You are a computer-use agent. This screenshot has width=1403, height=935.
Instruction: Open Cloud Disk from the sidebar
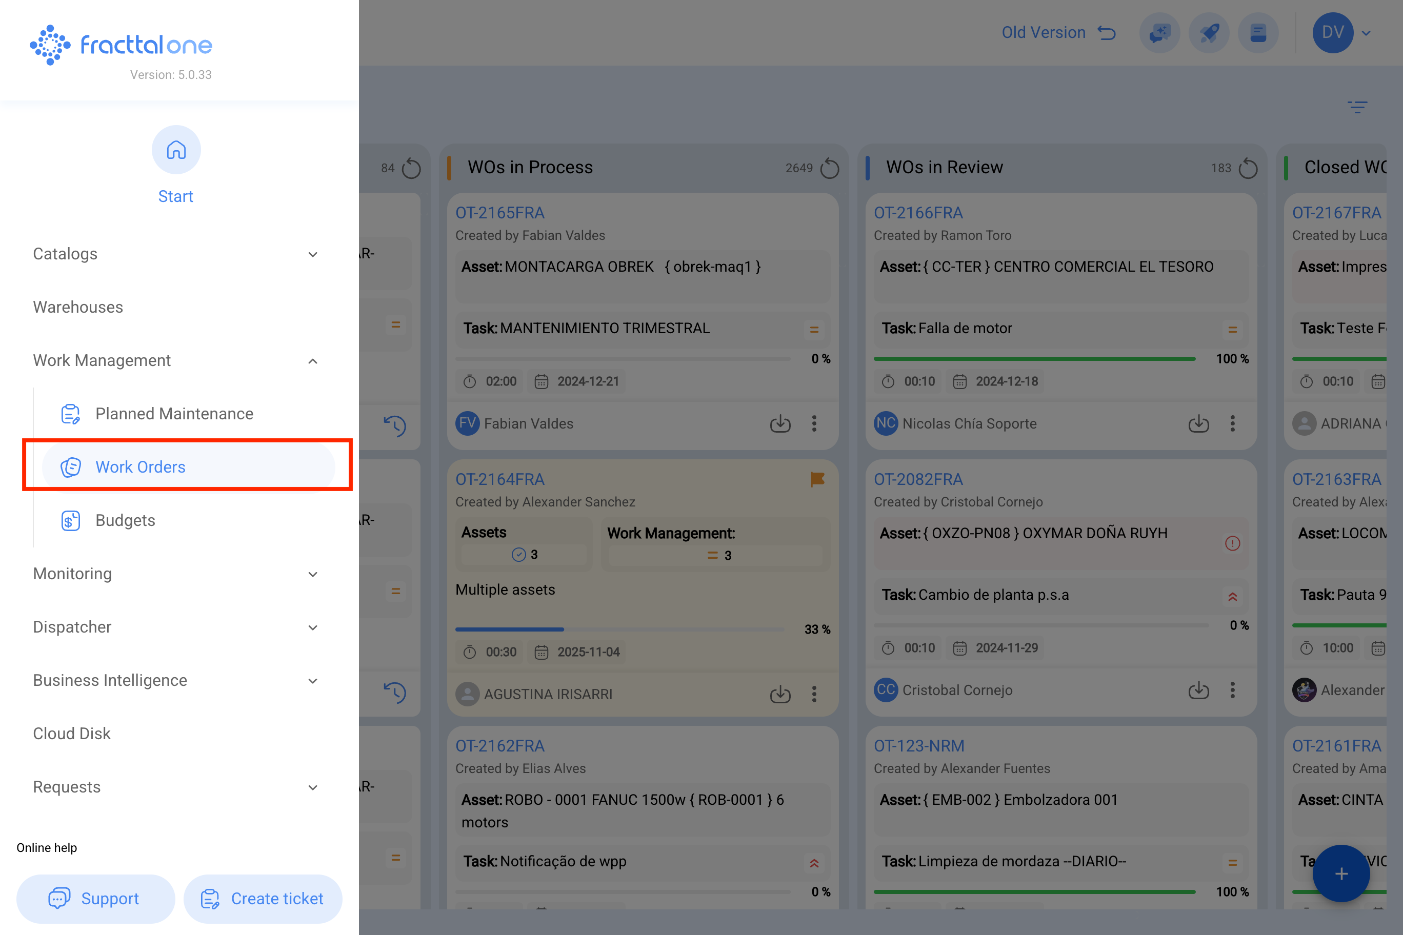72,734
